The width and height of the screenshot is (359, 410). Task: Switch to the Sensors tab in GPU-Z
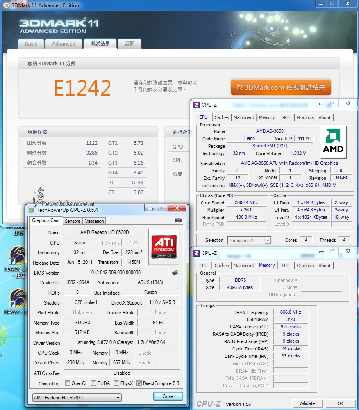72,221
